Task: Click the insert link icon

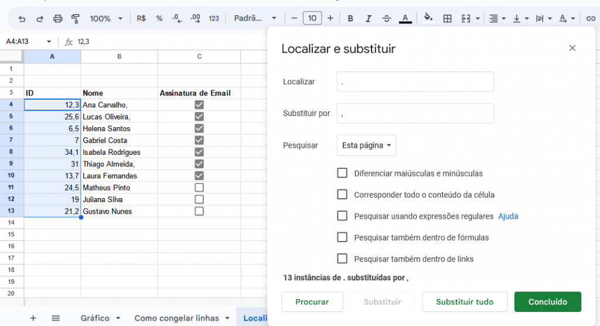Action: (591, 18)
